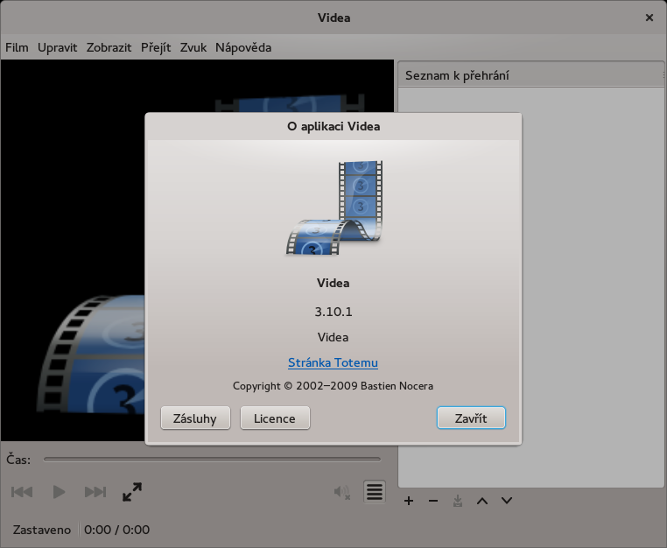Open the Film menu

point(17,47)
